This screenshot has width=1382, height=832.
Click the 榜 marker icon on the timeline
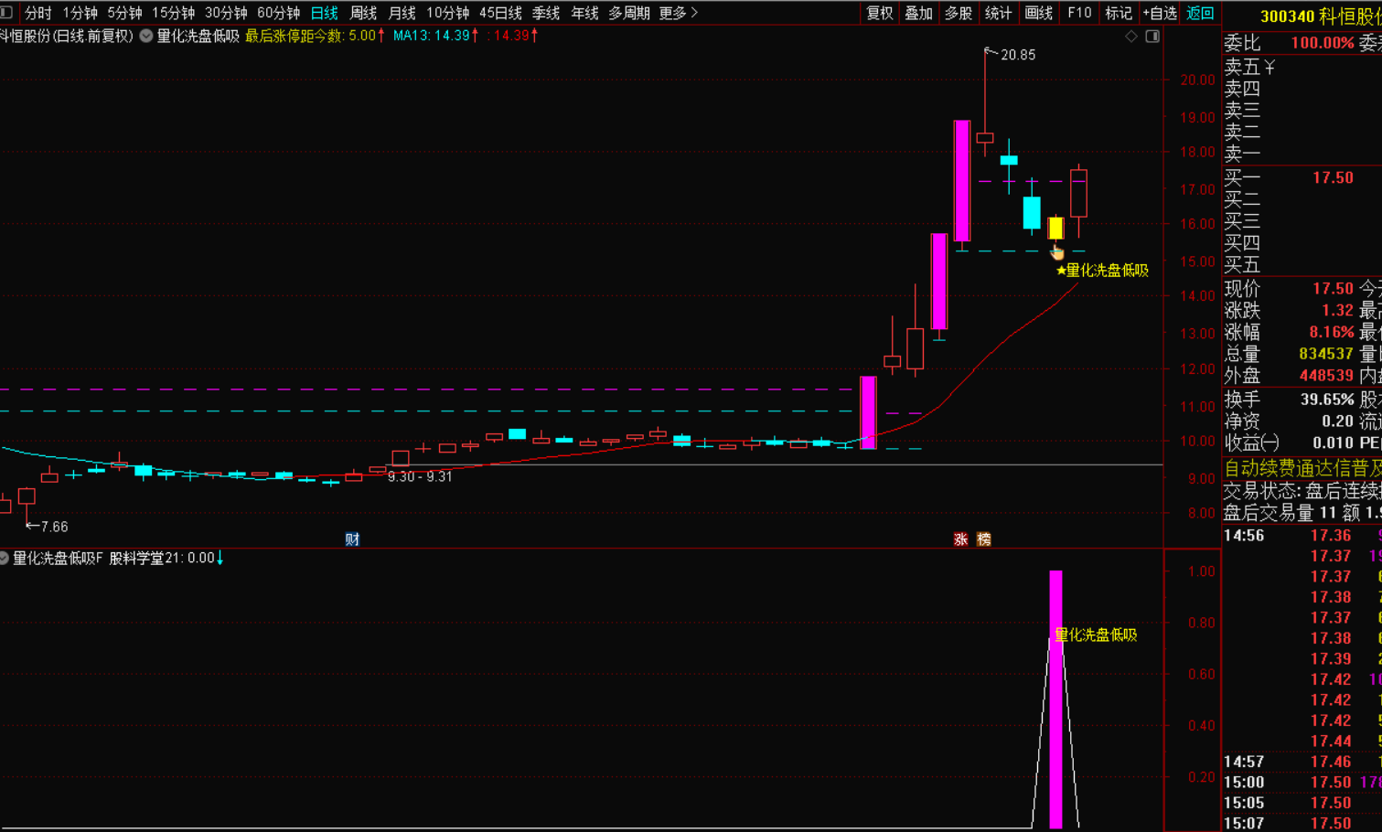(984, 539)
